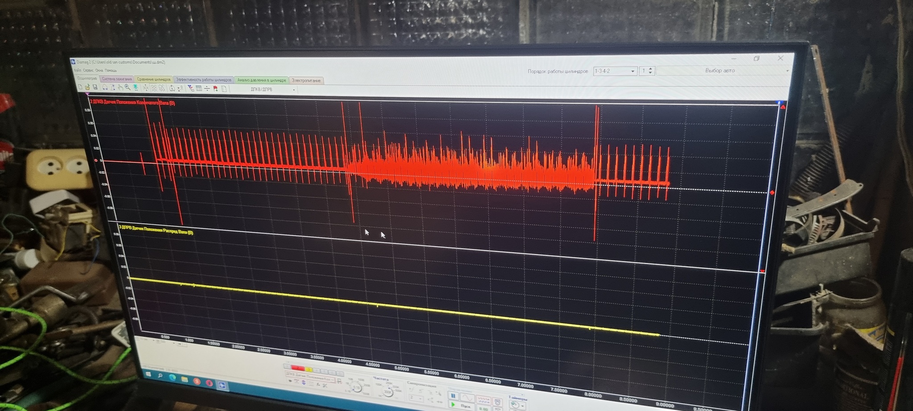Activate the hand pan tool
This screenshot has width=913, height=411.
pyautogui.click(x=120, y=88)
